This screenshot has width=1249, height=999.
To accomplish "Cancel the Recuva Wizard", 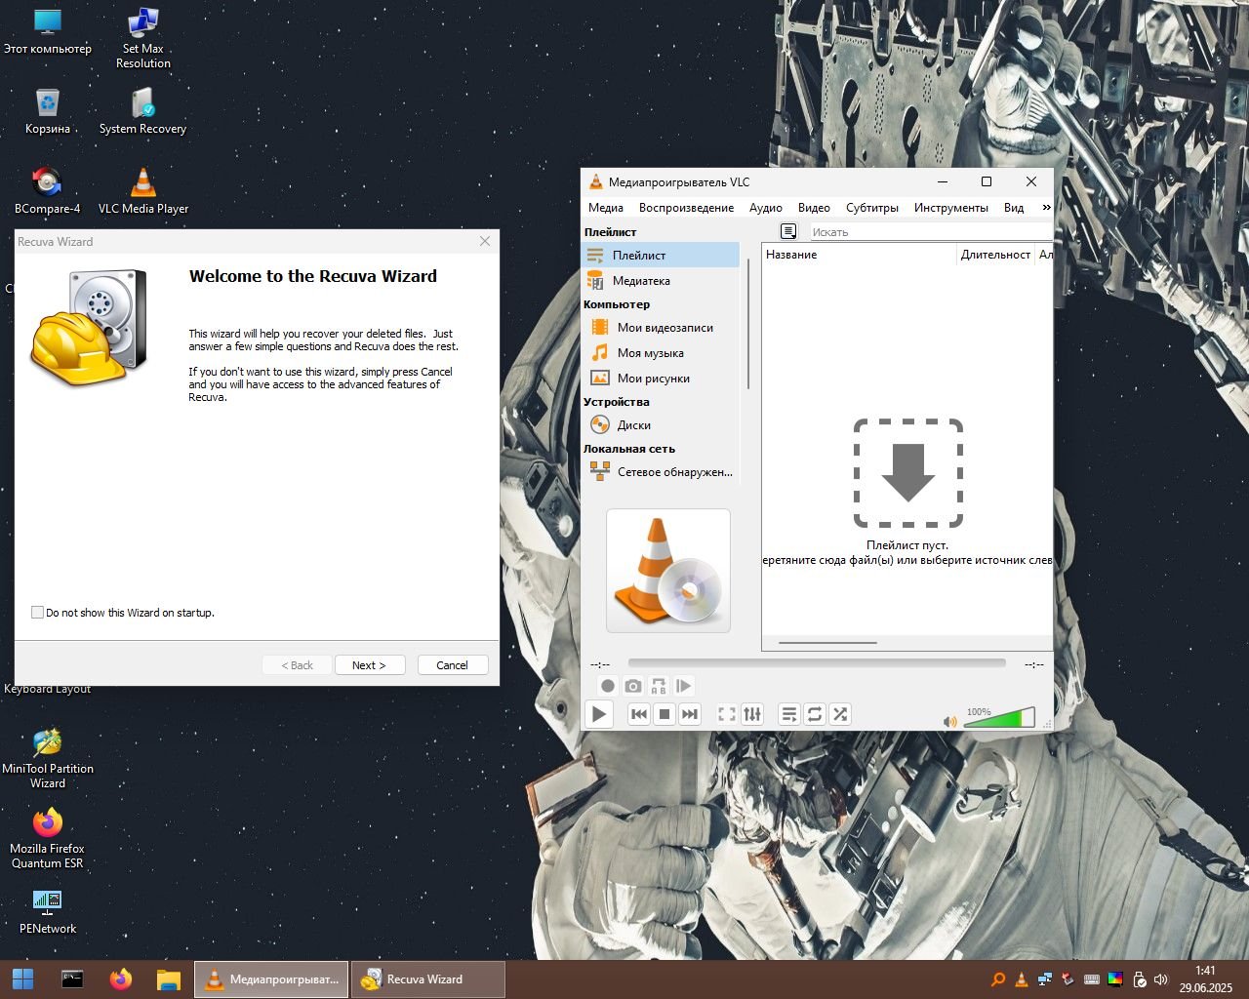I will click(x=452, y=664).
